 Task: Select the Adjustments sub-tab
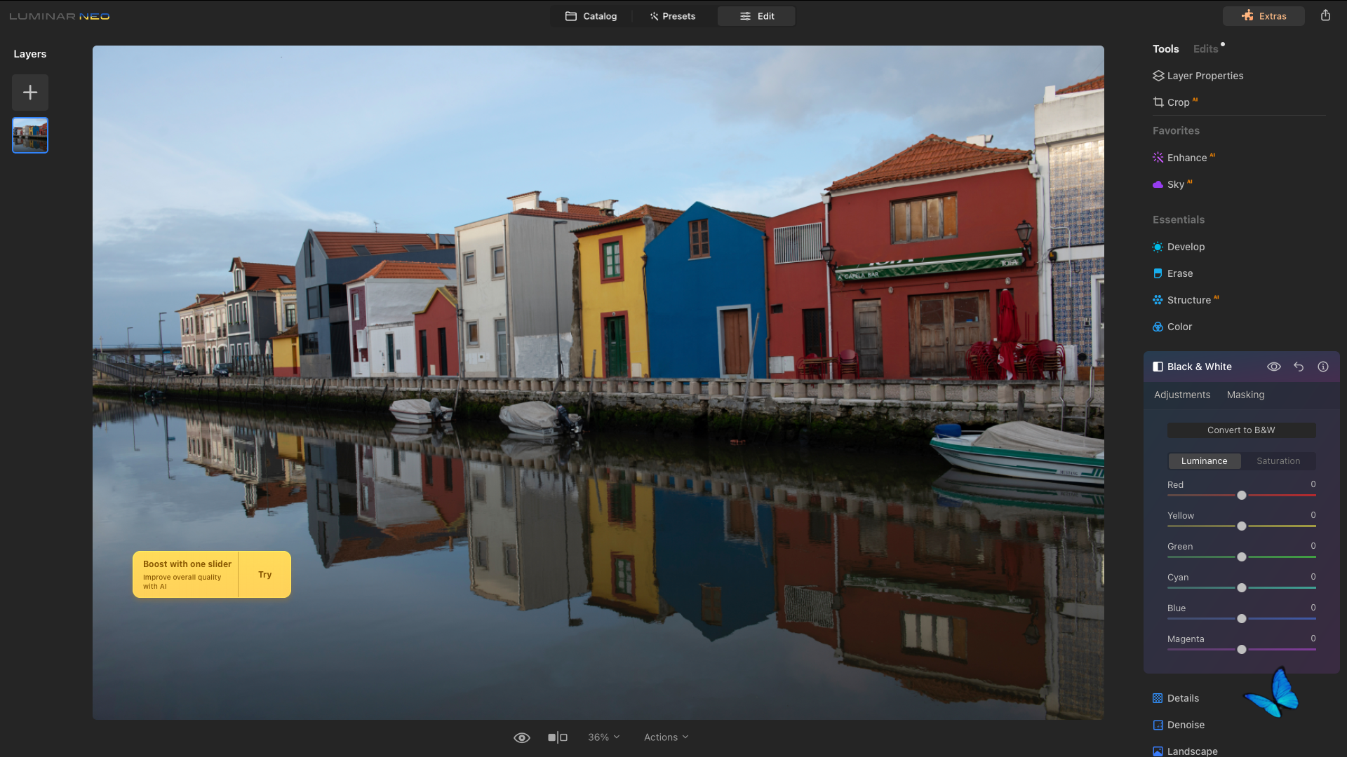tap(1182, 395)
